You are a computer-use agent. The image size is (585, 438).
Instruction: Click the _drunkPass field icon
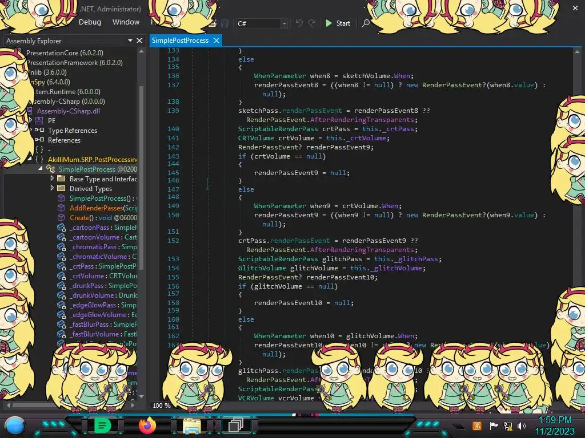[61, 285]
